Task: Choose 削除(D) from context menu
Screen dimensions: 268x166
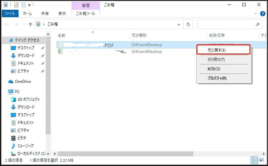Action: point(224,69)
